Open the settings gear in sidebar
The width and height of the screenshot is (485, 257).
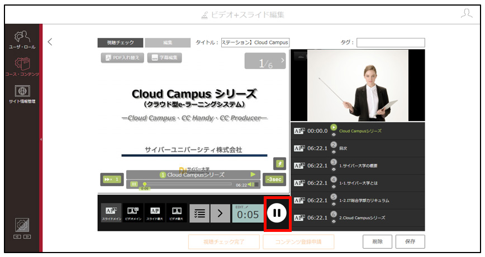[22, 225]
